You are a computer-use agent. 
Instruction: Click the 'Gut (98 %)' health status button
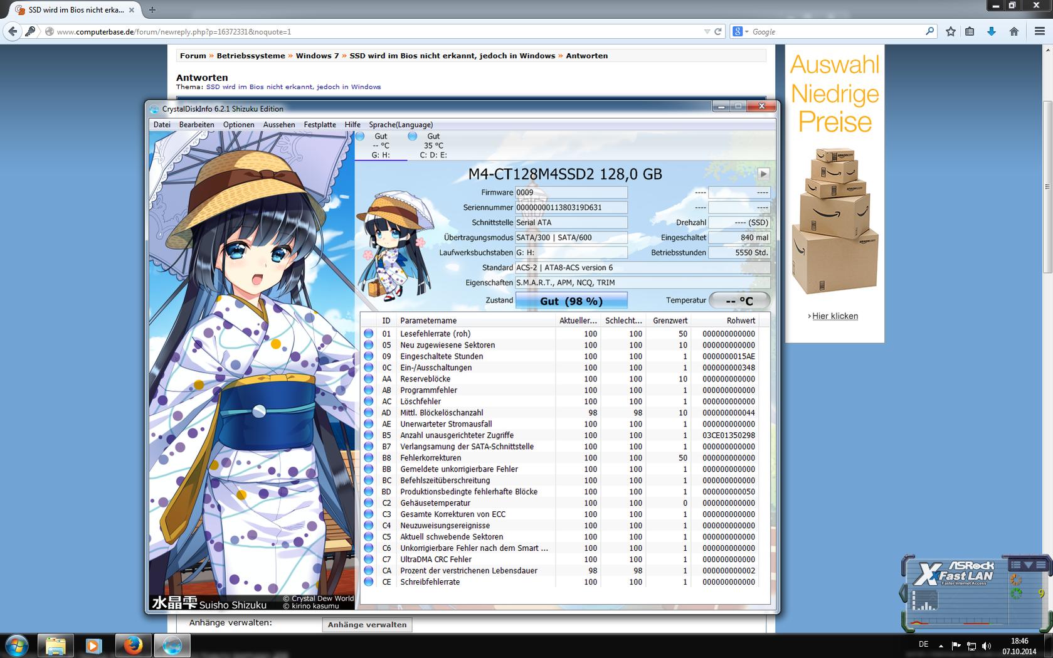(571, 301)
